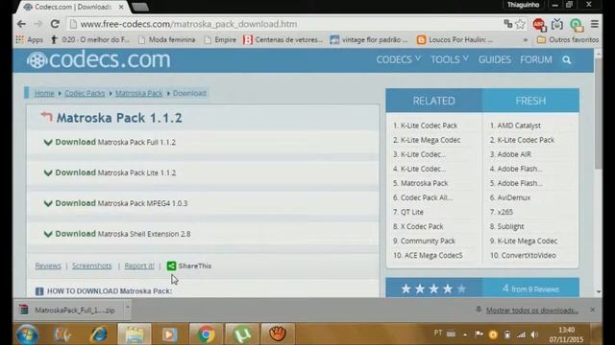This screenshot has height=345, width=615.
Task: Switch to the RELATED tab
Action: coord(433,101)
